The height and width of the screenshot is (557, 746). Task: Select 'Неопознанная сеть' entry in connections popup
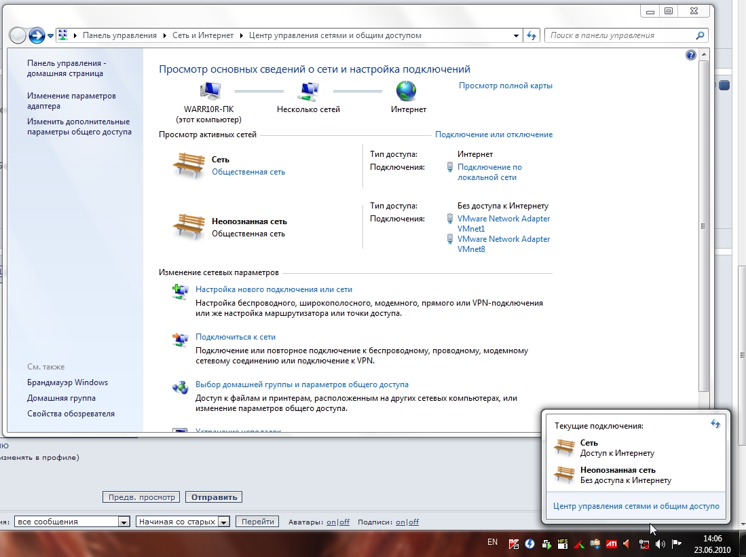(635, 475)
